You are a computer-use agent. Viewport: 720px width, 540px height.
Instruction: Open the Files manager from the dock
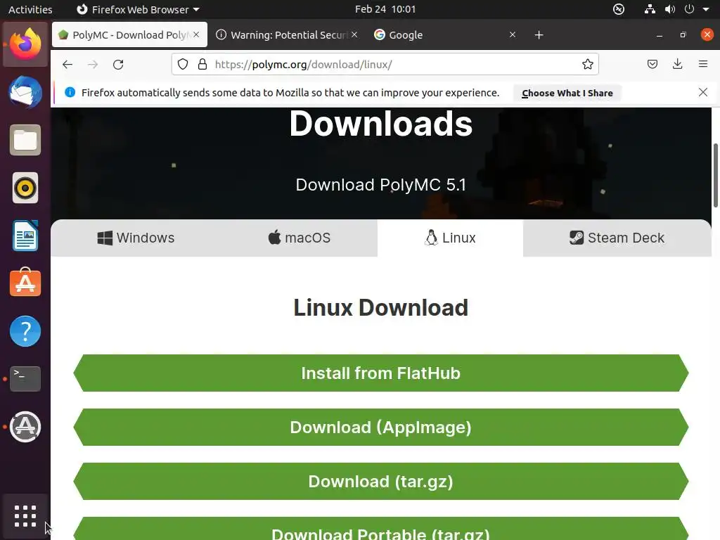25,140
